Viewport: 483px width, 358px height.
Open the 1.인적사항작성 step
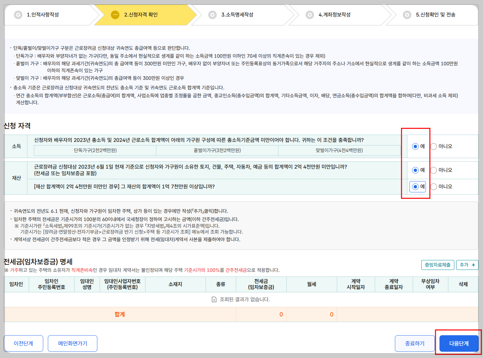(x=43, y=15)
